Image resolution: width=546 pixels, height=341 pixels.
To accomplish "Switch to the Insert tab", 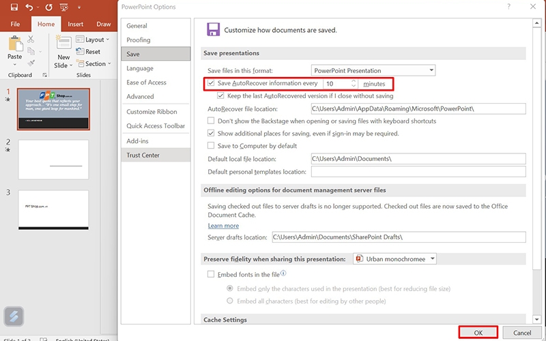I will pyautogui.click(x=75, y=24).
